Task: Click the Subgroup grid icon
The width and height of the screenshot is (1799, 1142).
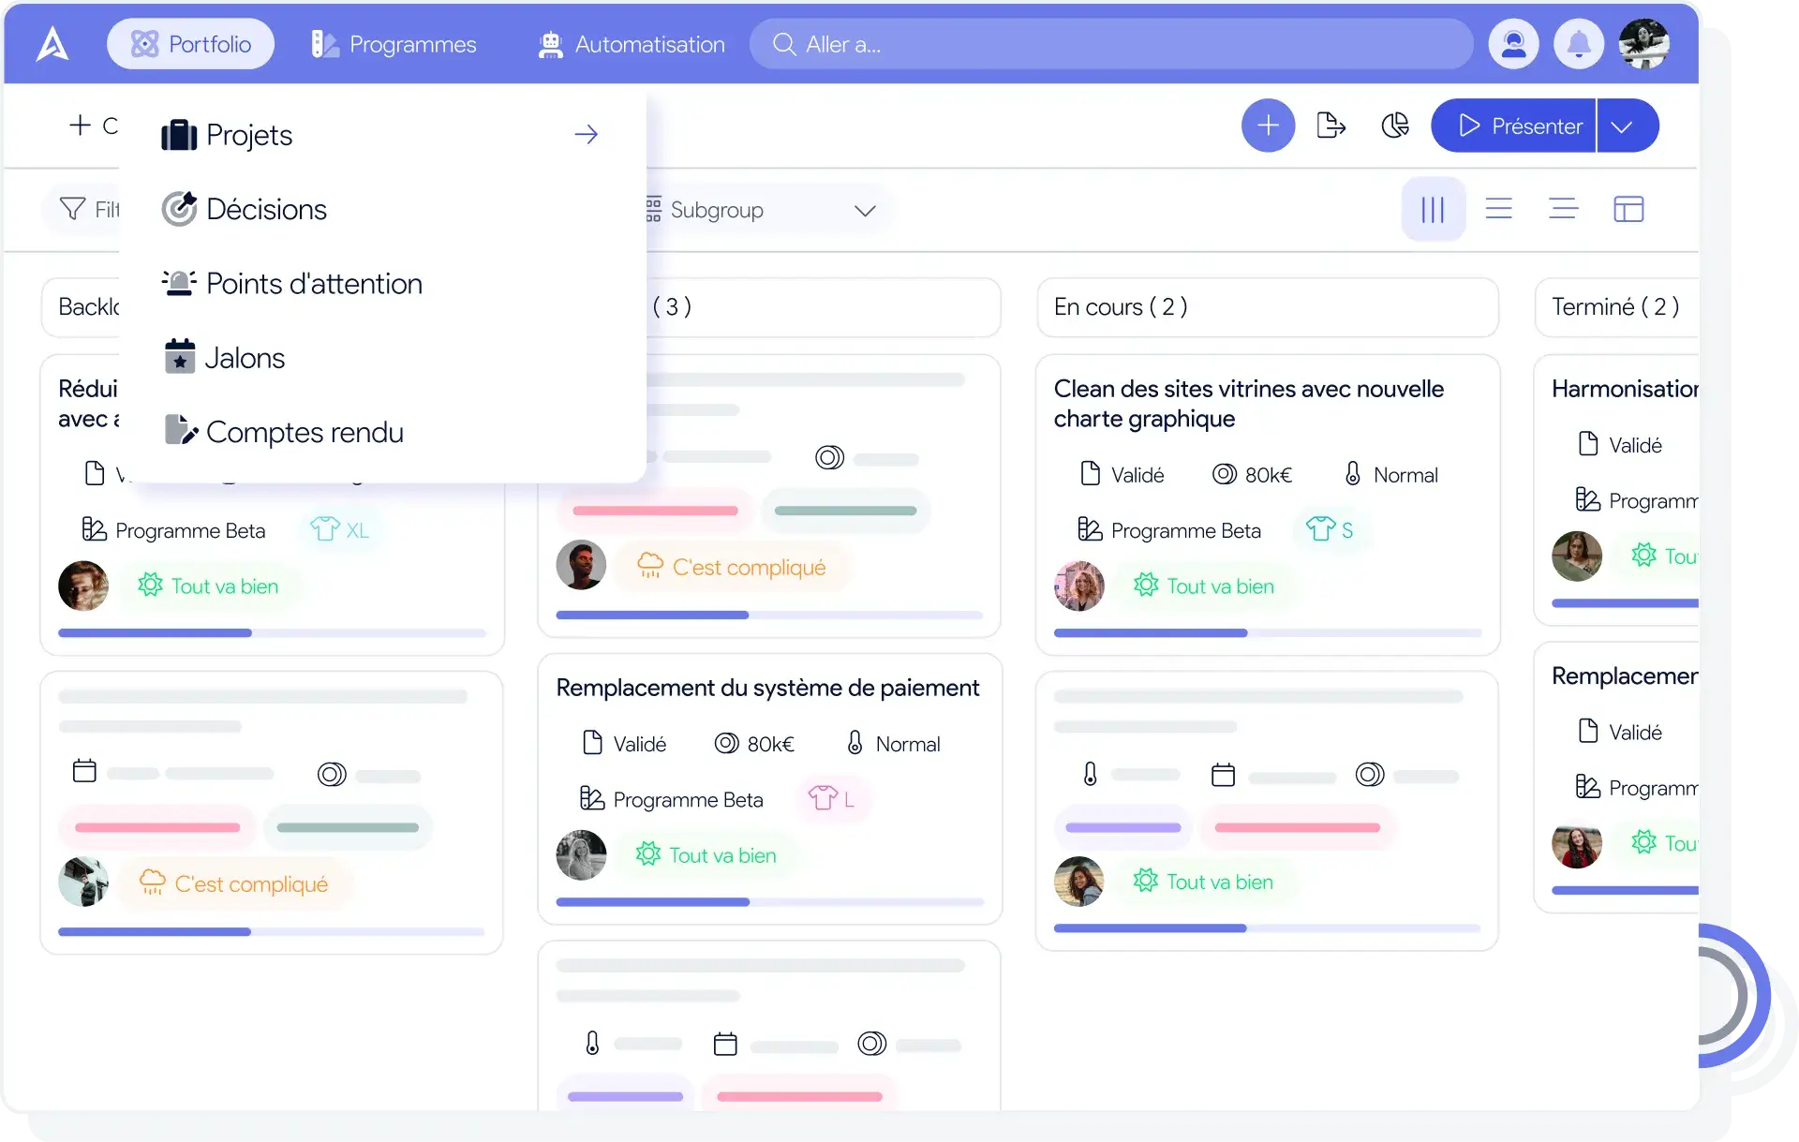Action: click(x=654, y=209)
